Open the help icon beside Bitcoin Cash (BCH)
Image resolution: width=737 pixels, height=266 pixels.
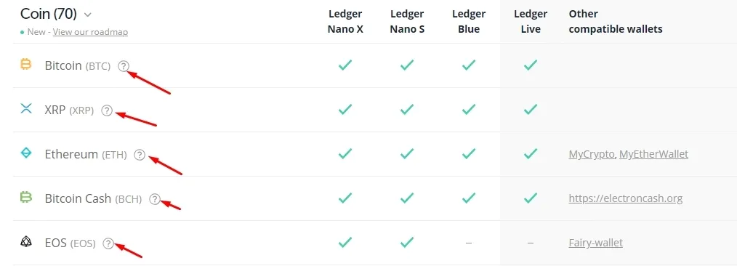pos(155,199)
